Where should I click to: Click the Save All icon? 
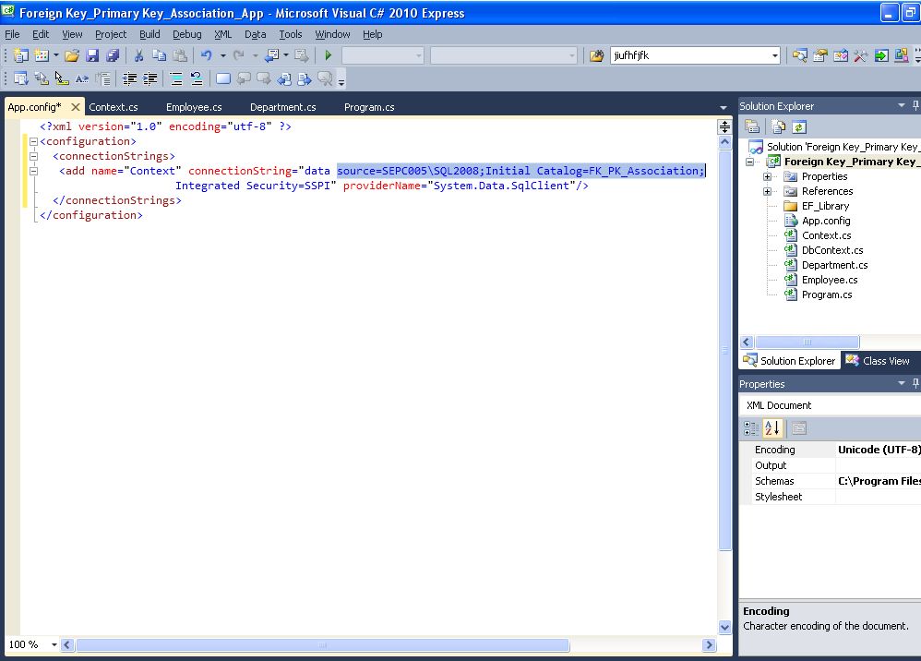coord(113,55)
